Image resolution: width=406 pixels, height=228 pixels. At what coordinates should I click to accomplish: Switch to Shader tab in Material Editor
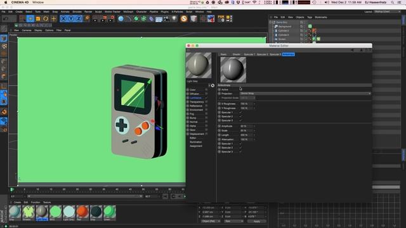click(236, 54)
